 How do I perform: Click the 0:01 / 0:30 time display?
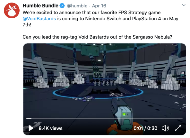click(145, 128)
